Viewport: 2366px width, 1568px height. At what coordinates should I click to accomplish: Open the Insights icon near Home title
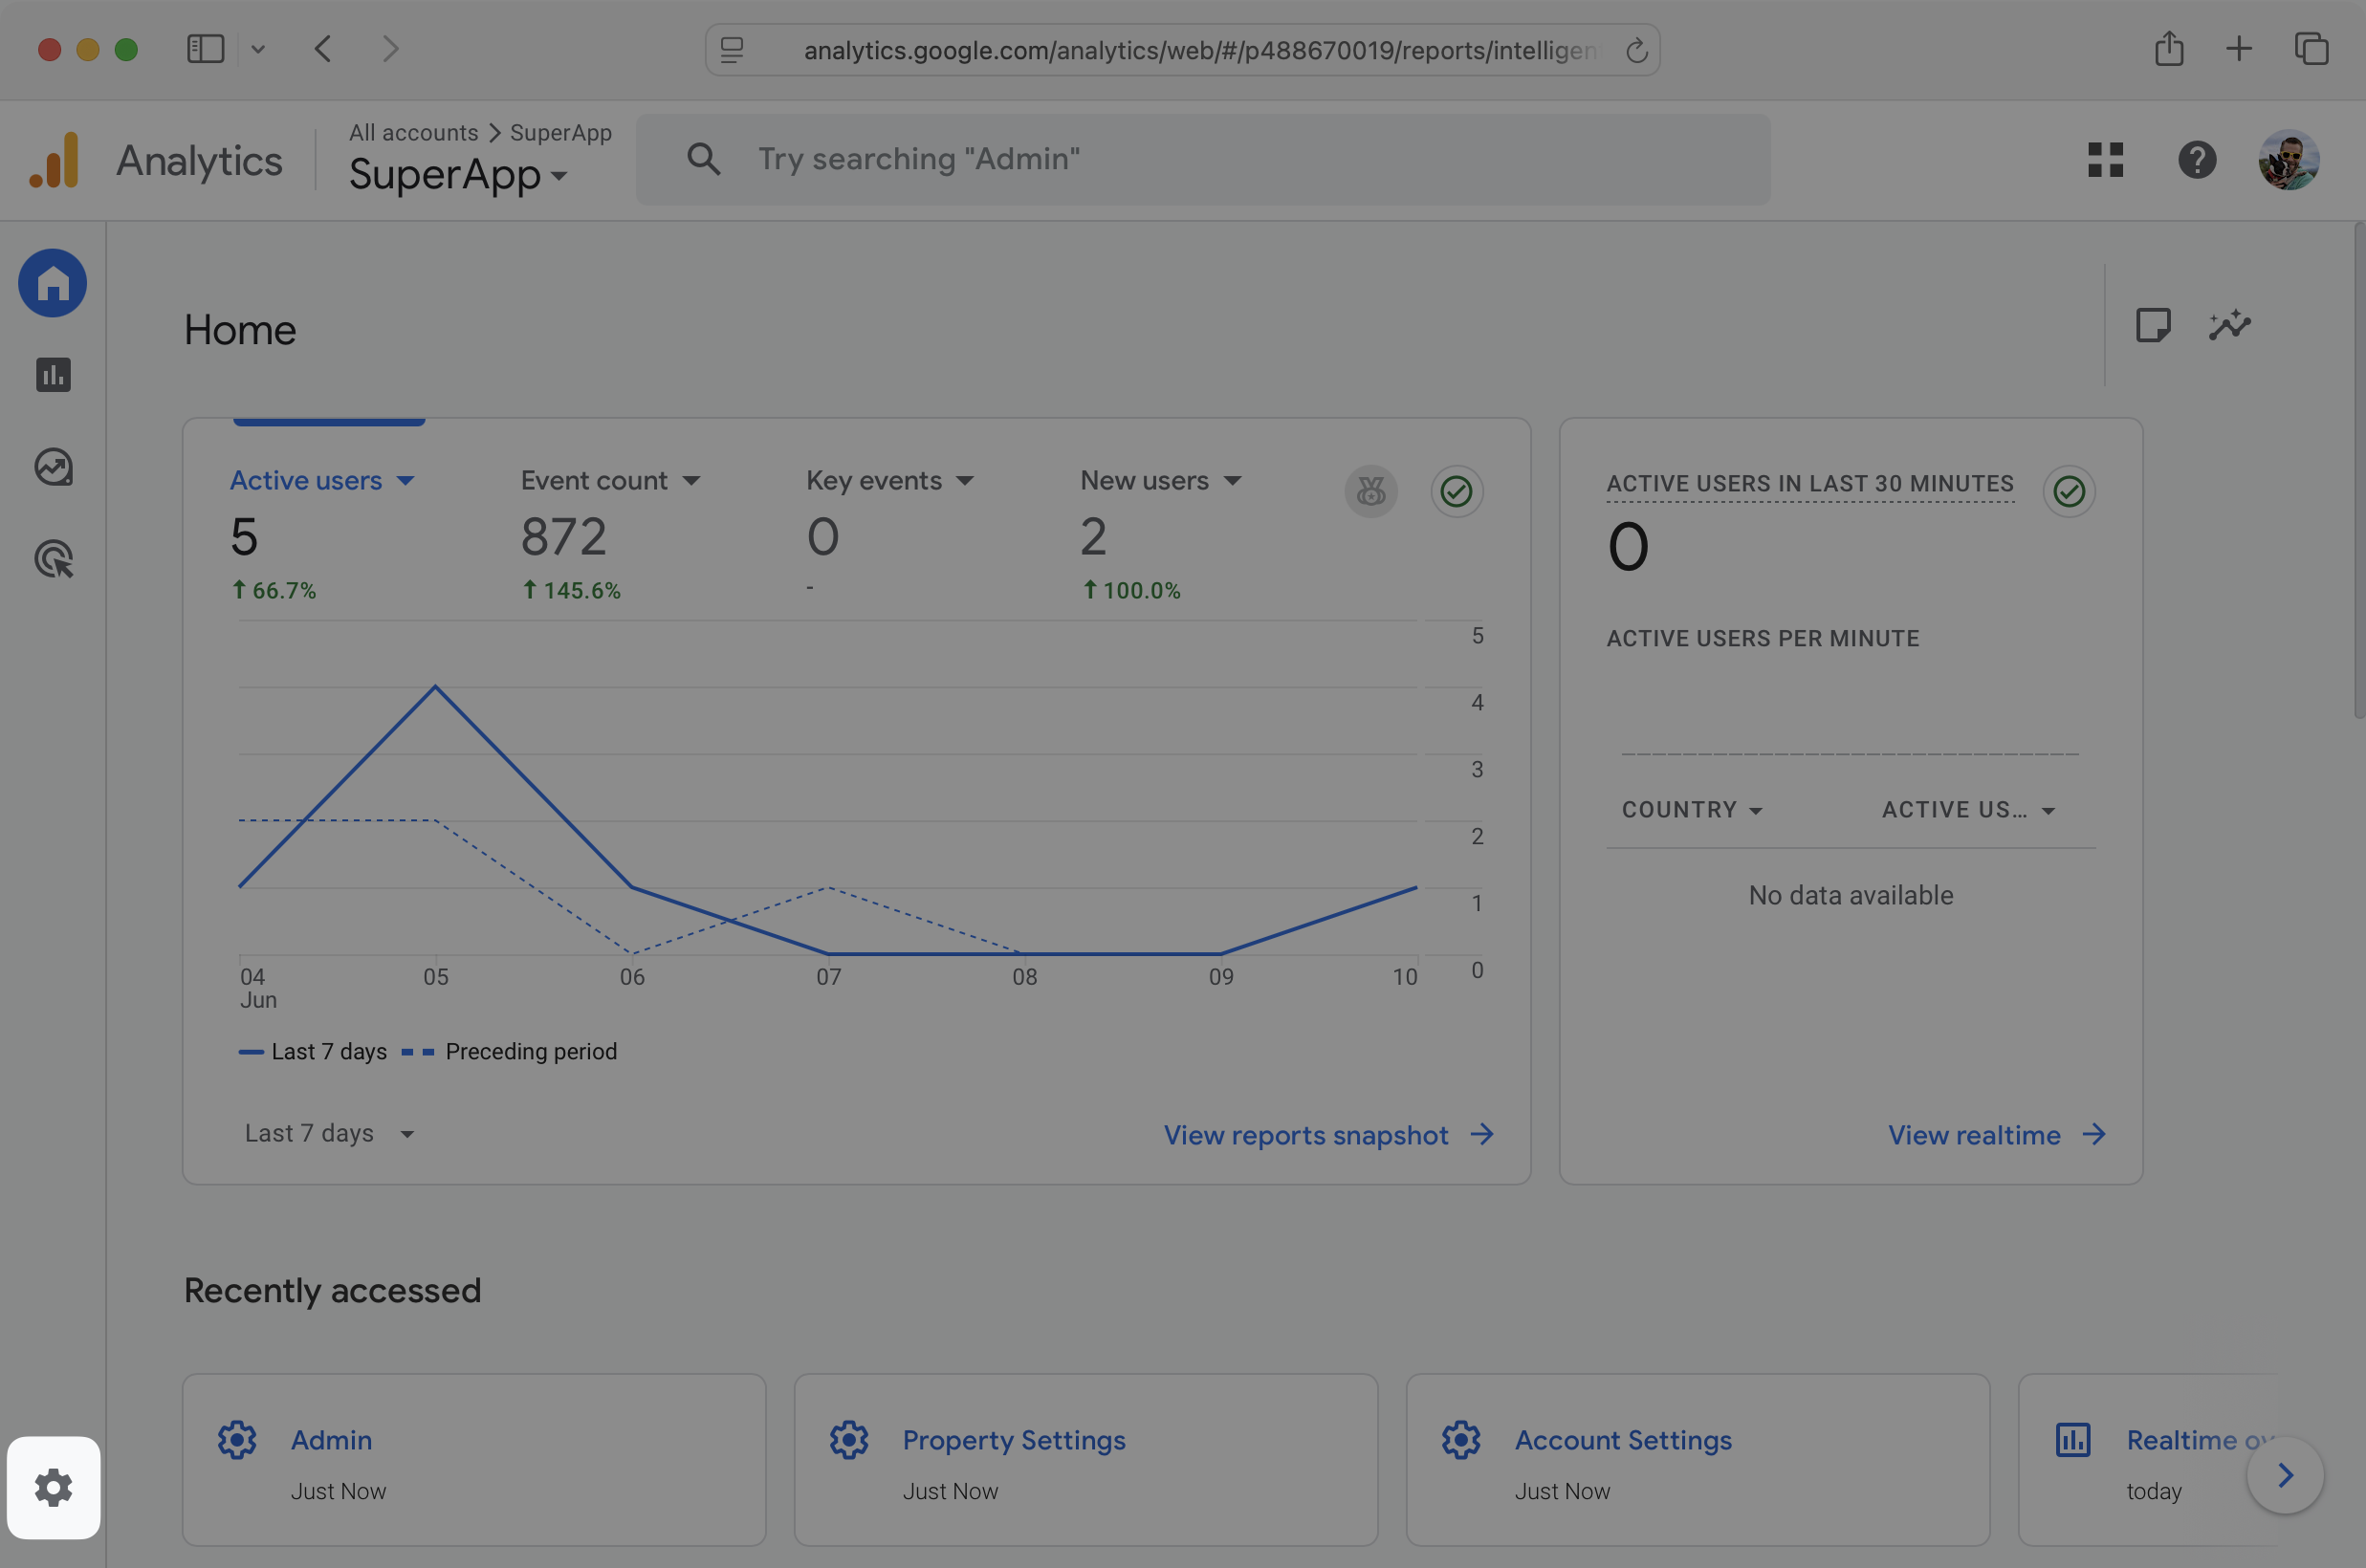pyautogui.click(x=2230, y=324)
